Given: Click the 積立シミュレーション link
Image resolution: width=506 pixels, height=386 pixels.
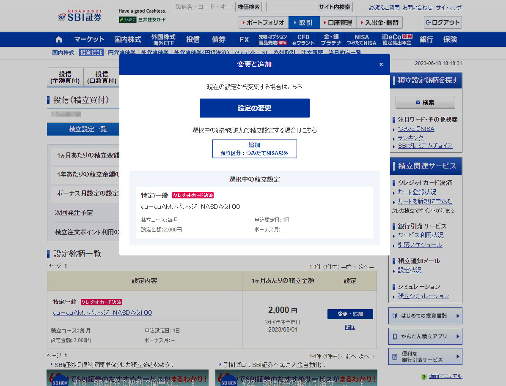Looking at the screenshot, I should pos(423,296).
